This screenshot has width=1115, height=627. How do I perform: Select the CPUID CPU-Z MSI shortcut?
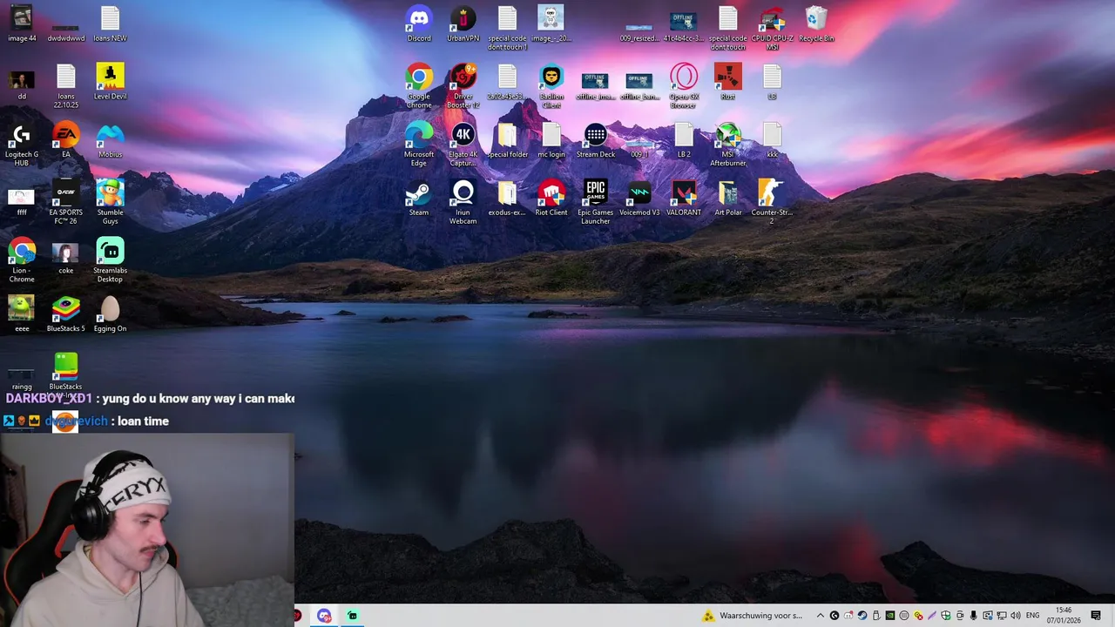pos(772,28)
